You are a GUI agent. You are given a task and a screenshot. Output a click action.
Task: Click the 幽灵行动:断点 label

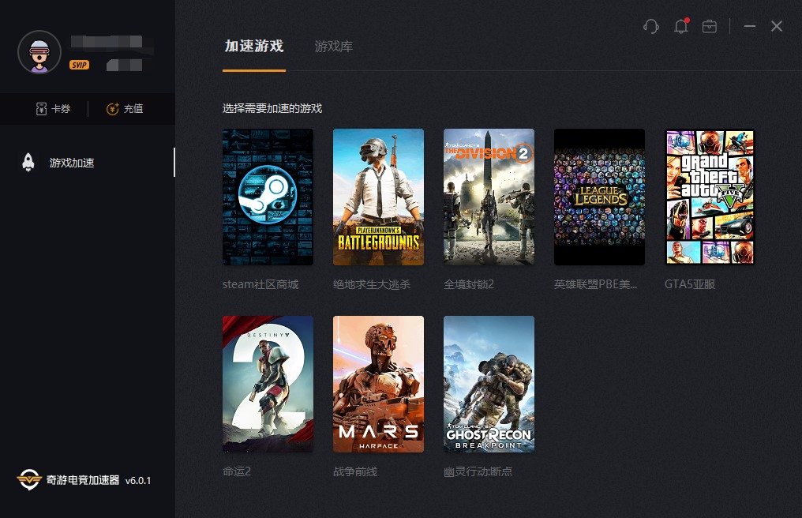[x=478, y=471]
